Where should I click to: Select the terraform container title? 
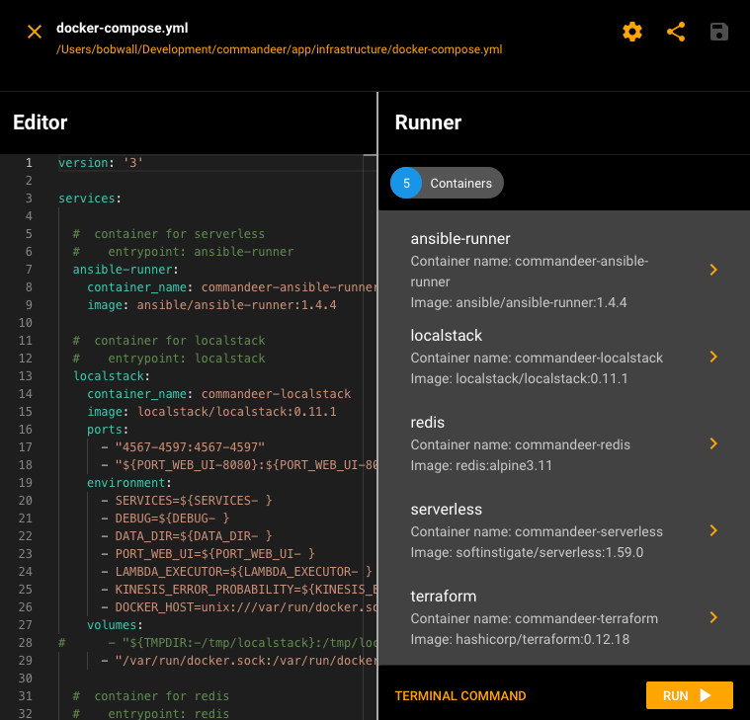(444, 597)
